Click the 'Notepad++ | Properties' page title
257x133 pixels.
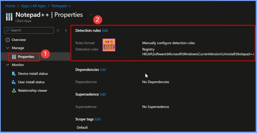point(49,15)
